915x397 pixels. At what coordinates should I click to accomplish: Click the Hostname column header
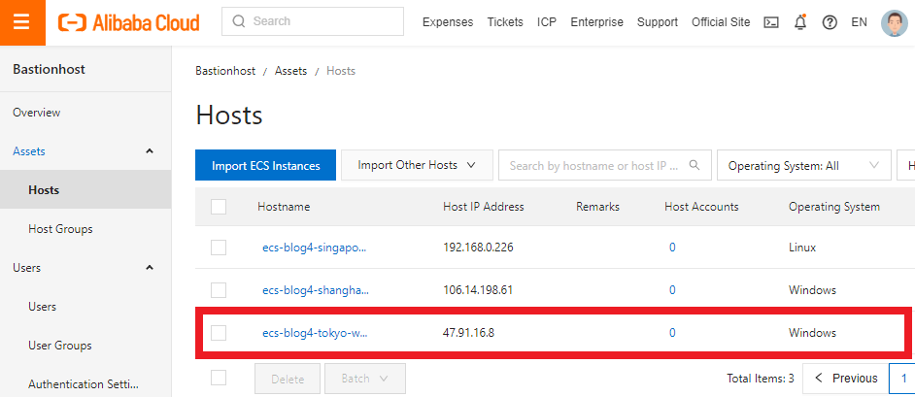click(x=284, y=207)
